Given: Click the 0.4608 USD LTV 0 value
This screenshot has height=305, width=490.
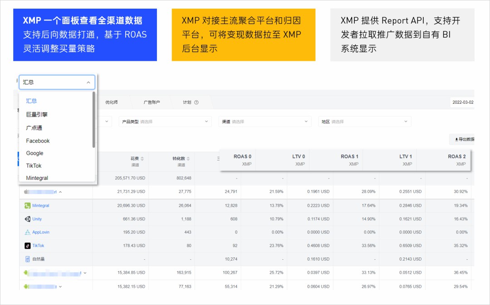Looking at the screenshot, I should (318, 246).
